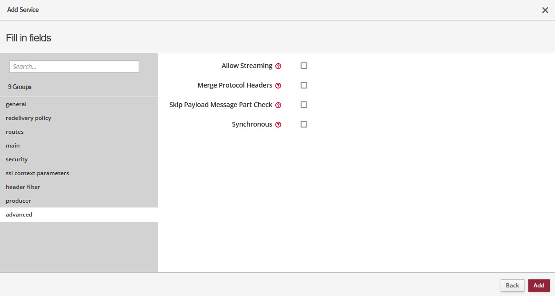
Task: Switch to the routes group
Action: click(15, 132)
